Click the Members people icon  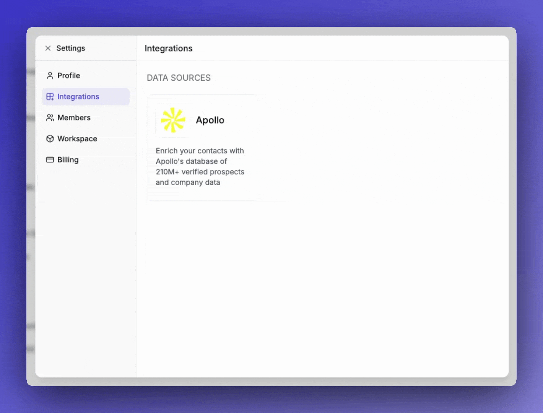coord(50,118)
